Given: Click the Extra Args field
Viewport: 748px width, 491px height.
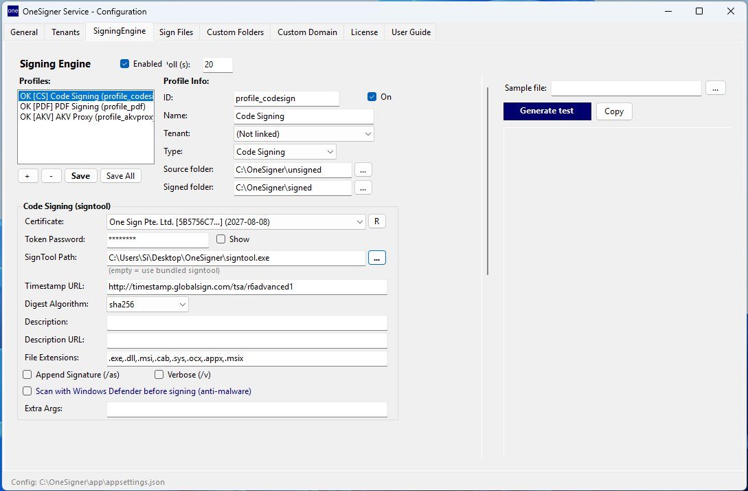Looking at the screenshot, I should click(x=247, y=409).
